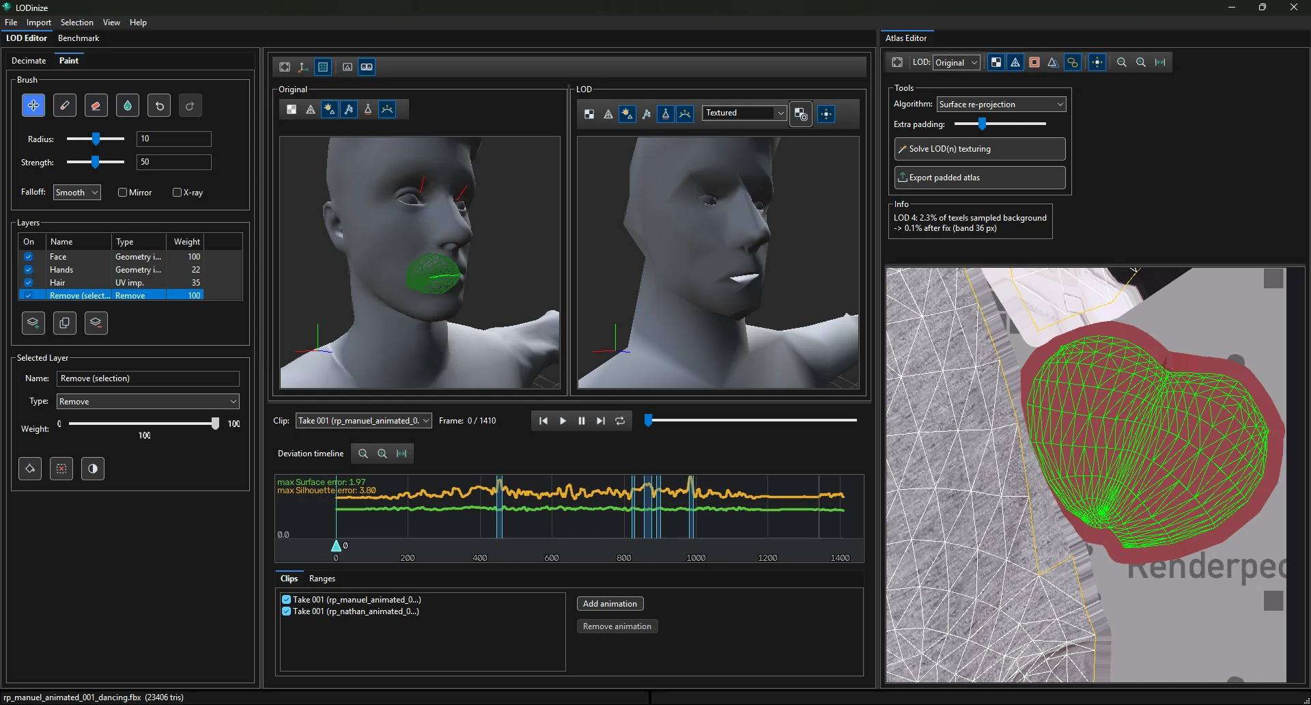Open the Atlas Editor LOD dropdown

pos(957,63)
